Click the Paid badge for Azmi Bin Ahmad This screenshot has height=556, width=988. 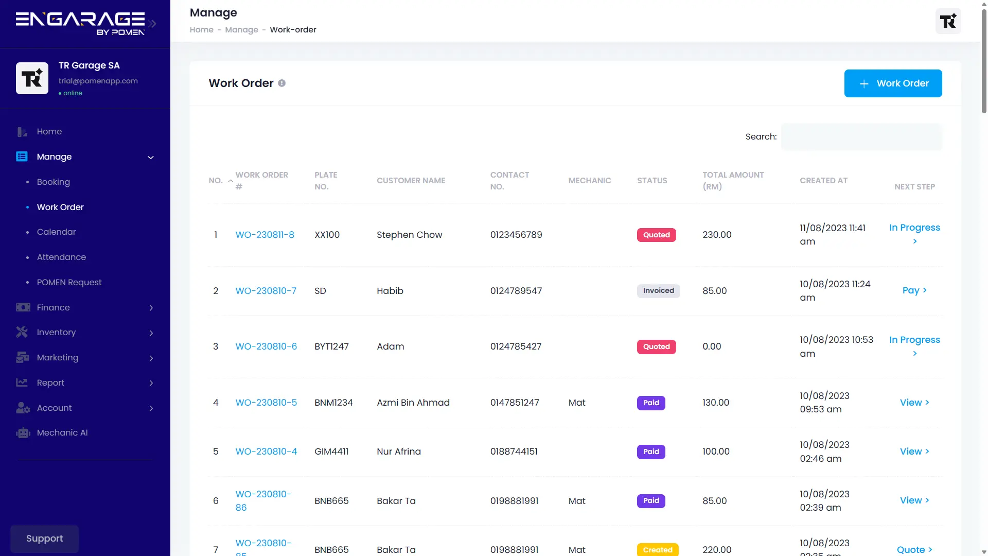pos(651,403)
